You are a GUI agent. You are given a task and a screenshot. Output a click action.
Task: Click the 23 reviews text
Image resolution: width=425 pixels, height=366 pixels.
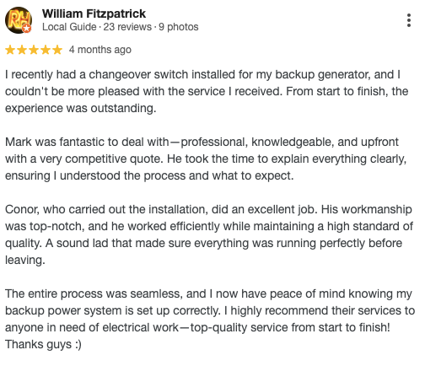point(127,27)
